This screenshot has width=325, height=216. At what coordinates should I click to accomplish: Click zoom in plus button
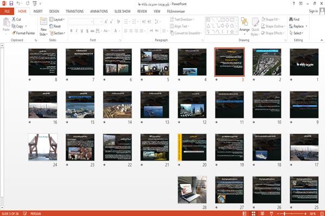[x=305, y=213]
